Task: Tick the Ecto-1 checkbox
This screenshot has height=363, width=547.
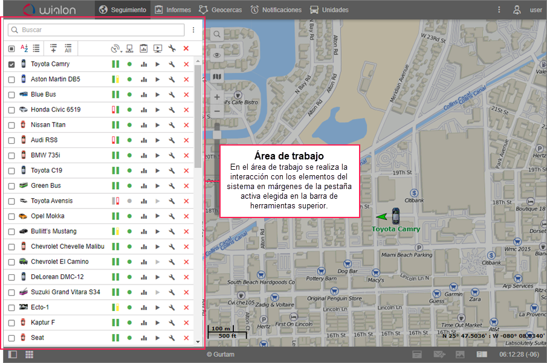Action: [11, 308]
